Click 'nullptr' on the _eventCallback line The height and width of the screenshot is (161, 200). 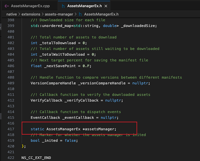[x=108, y=118]
